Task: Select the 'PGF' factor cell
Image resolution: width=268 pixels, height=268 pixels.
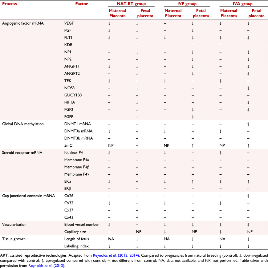Action: [x=68, y=30]
